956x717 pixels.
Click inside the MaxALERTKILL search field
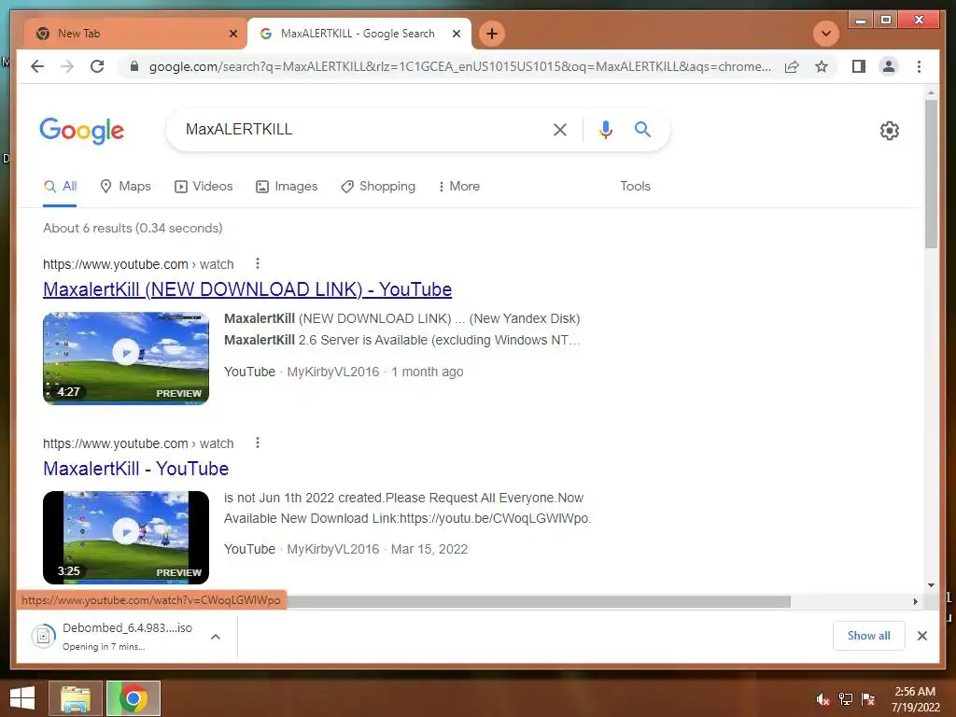click(359, 129)
